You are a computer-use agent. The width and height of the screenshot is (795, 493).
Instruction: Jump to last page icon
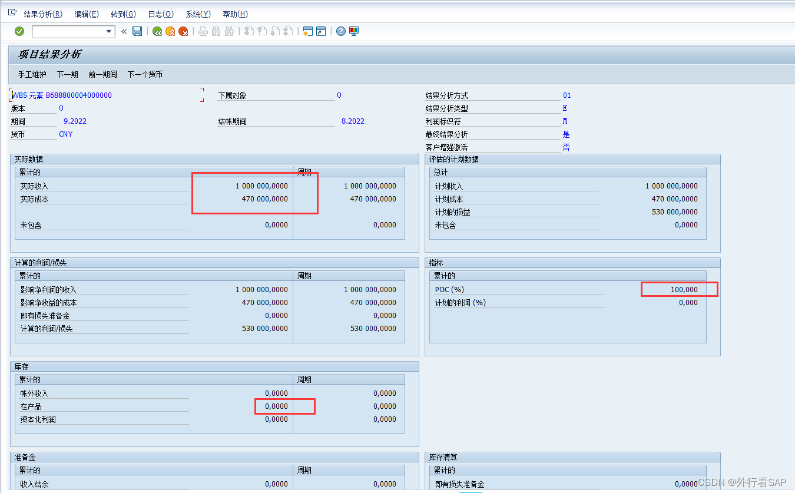coord(288,31)
